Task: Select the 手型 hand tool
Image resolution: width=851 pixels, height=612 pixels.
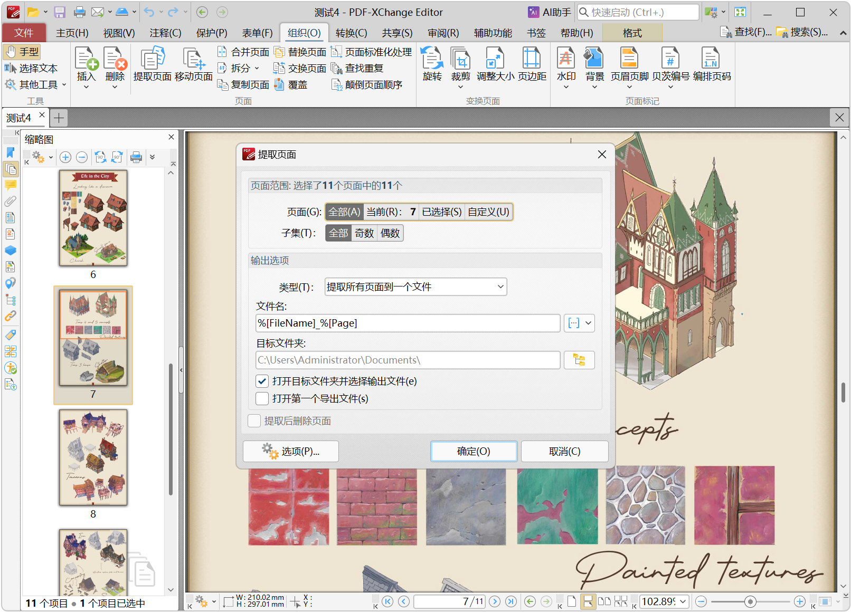Action: [22, 52]
